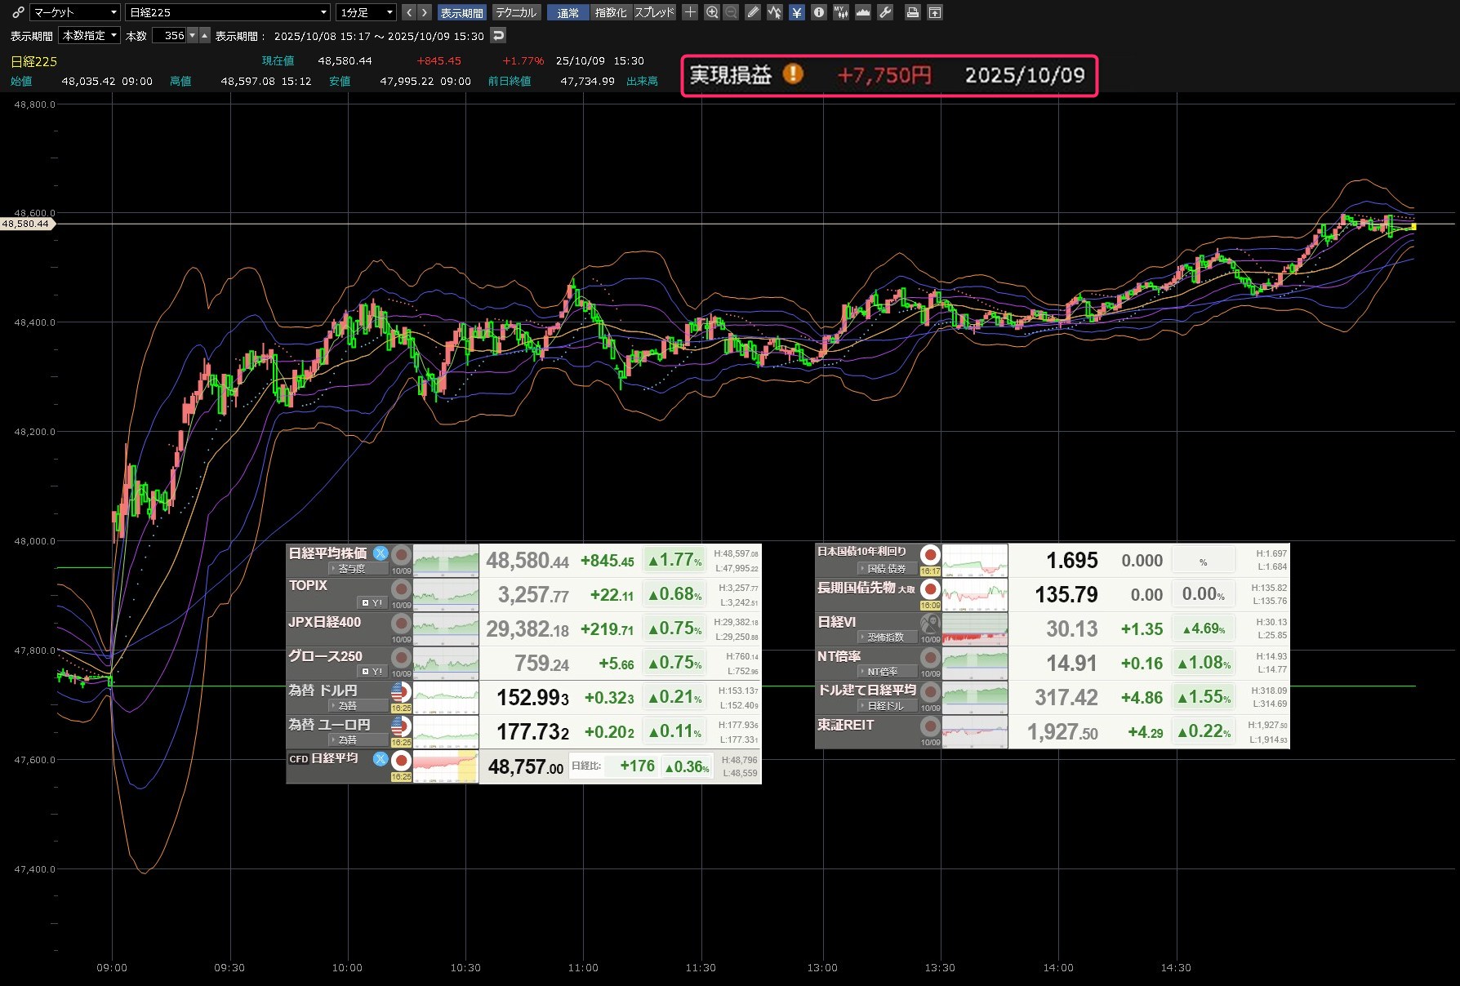
Task: Open the マーケット category dropdown
Action: pyautogui.click(x=75, y=12)
